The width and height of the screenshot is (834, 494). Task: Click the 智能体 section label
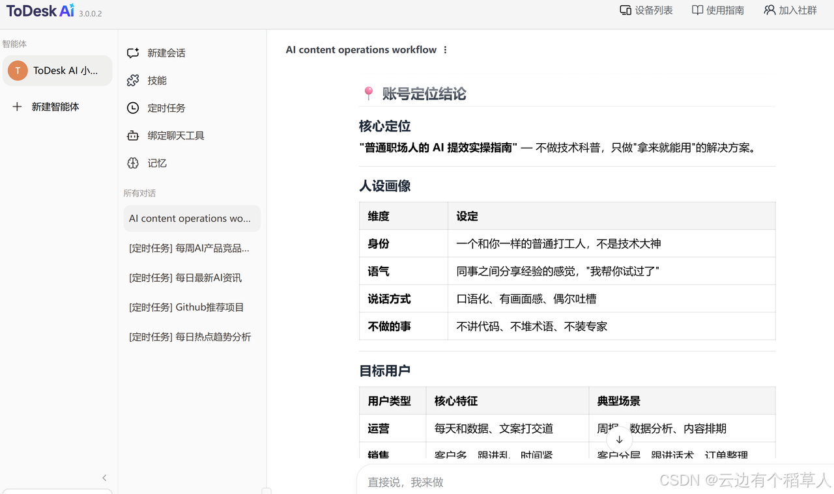click(x=14, y=44)
